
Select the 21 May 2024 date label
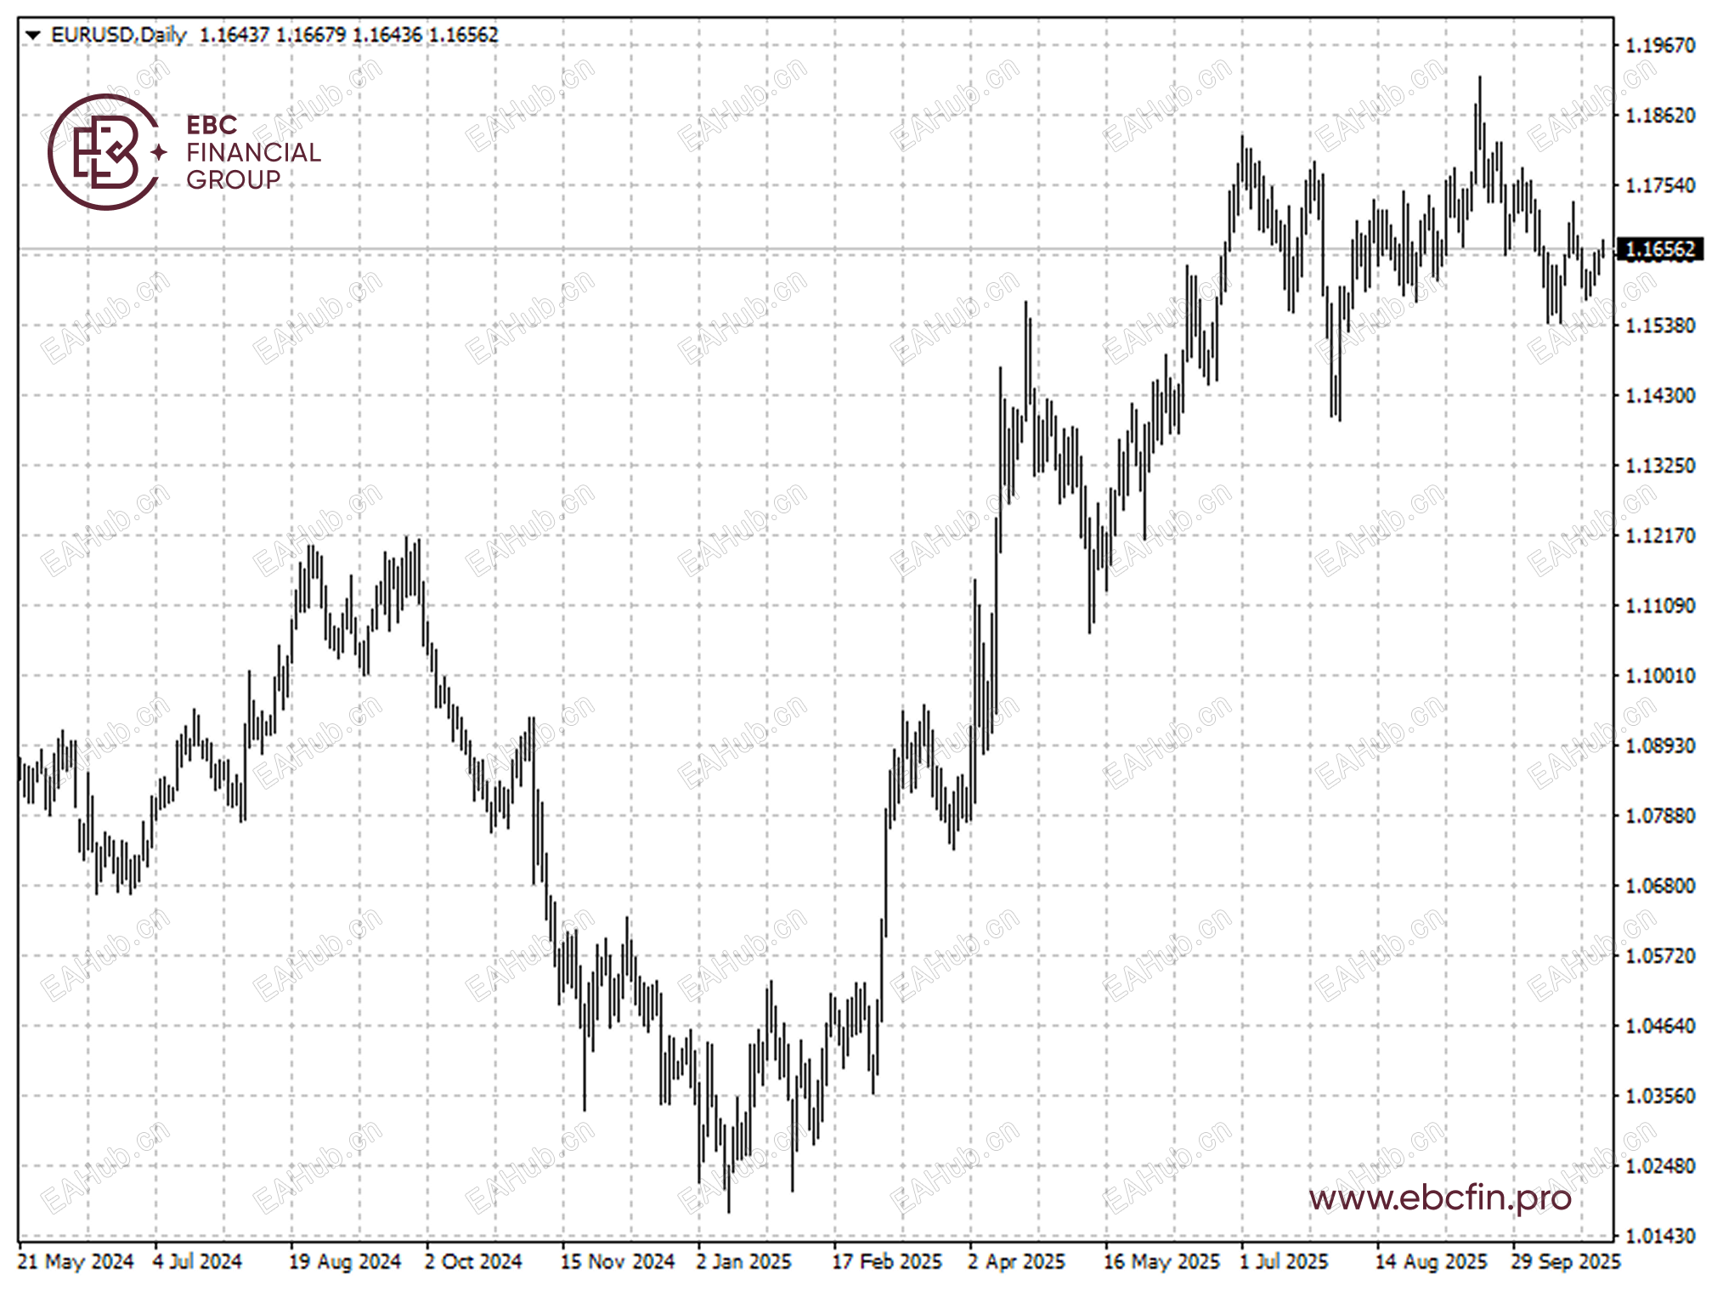75,1261
